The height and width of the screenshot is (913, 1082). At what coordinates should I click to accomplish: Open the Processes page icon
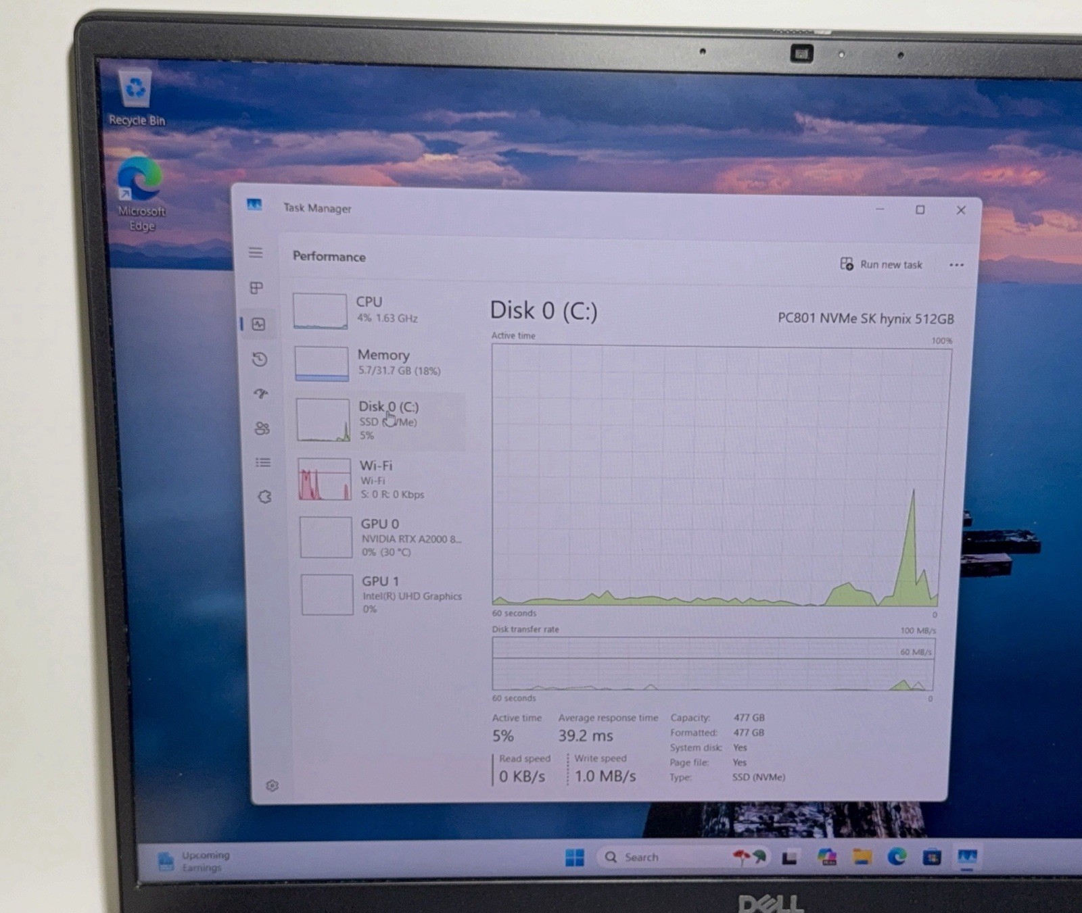[256, 289]
